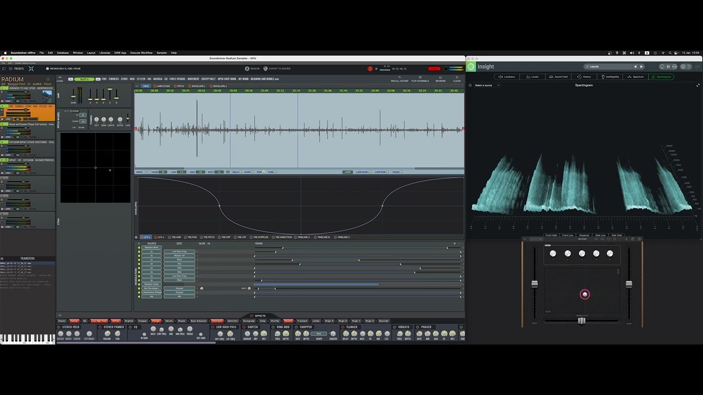Toggle Stereo Panner effect power
This screenshot has width=703, height=395.
pyautogui.click(x=101, y=327)
